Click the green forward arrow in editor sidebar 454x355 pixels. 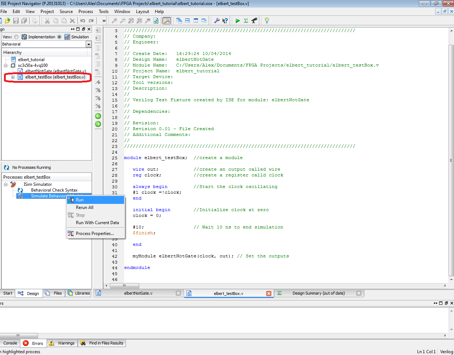coord(98,124)
